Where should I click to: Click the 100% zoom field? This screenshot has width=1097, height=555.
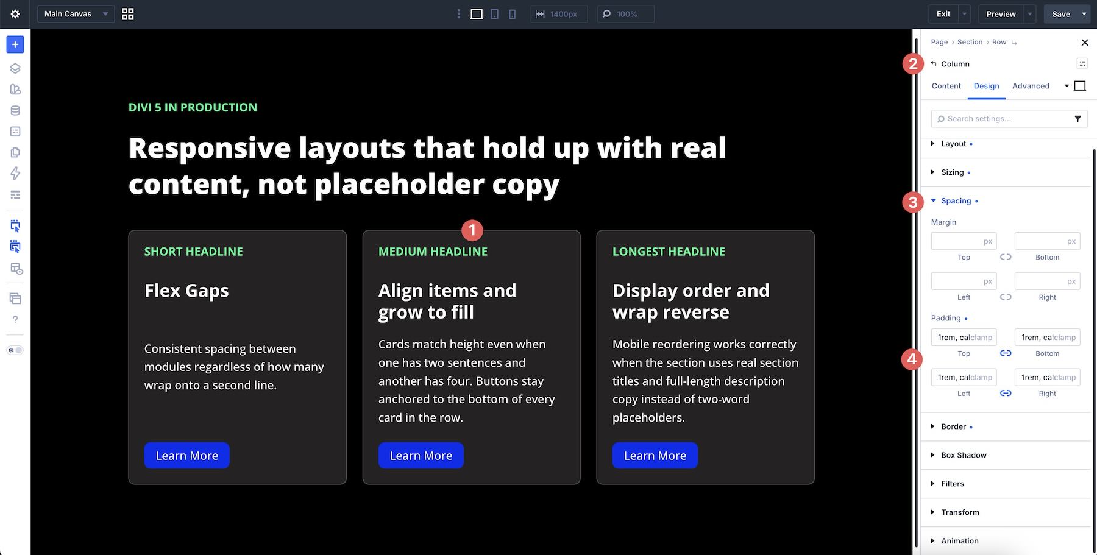pos(625,14)
